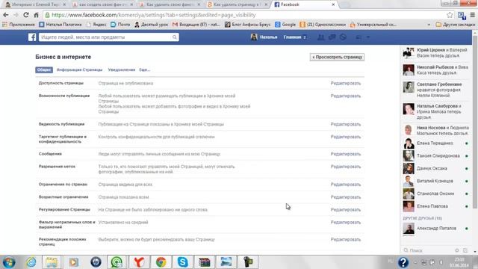The width and height of the screenshot is (478, 269).
Task: Open chat with Елена Тирещенко
Action: pyautogui.click(x=436, y=143)
